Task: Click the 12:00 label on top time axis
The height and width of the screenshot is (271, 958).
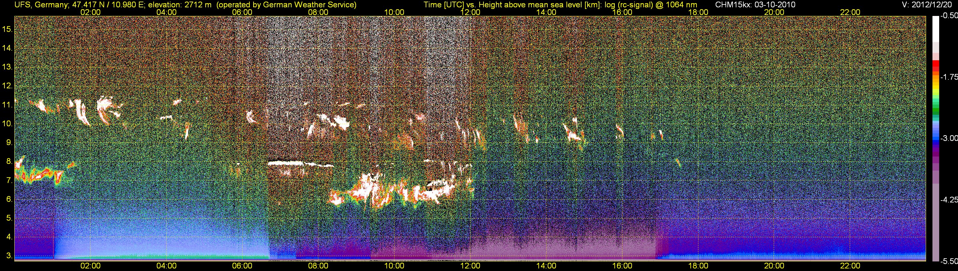Action: tap(470, 12)
